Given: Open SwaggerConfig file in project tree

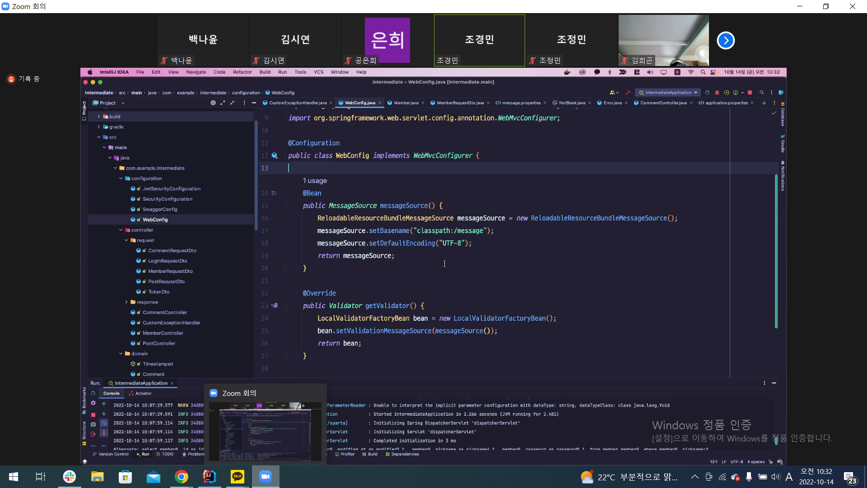Looking at the screenshot, I should pos(159,209).
